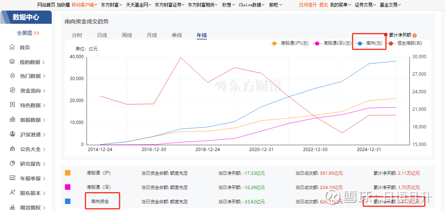Image resolution: width=445 pixels, height=211 pixels.
Task: Open 东方财富期货 dropdown menu
Action: (x=203, y=5)
